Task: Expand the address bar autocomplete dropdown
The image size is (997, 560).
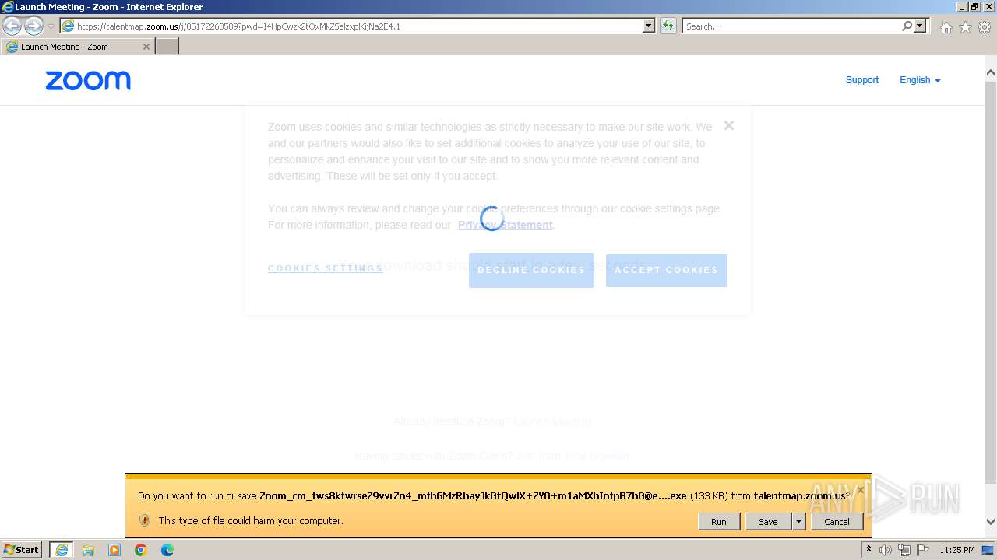Action: point(649,26)
